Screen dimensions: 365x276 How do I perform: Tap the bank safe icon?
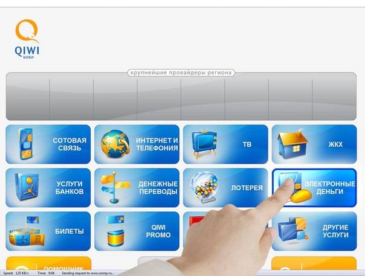point(27,187)
